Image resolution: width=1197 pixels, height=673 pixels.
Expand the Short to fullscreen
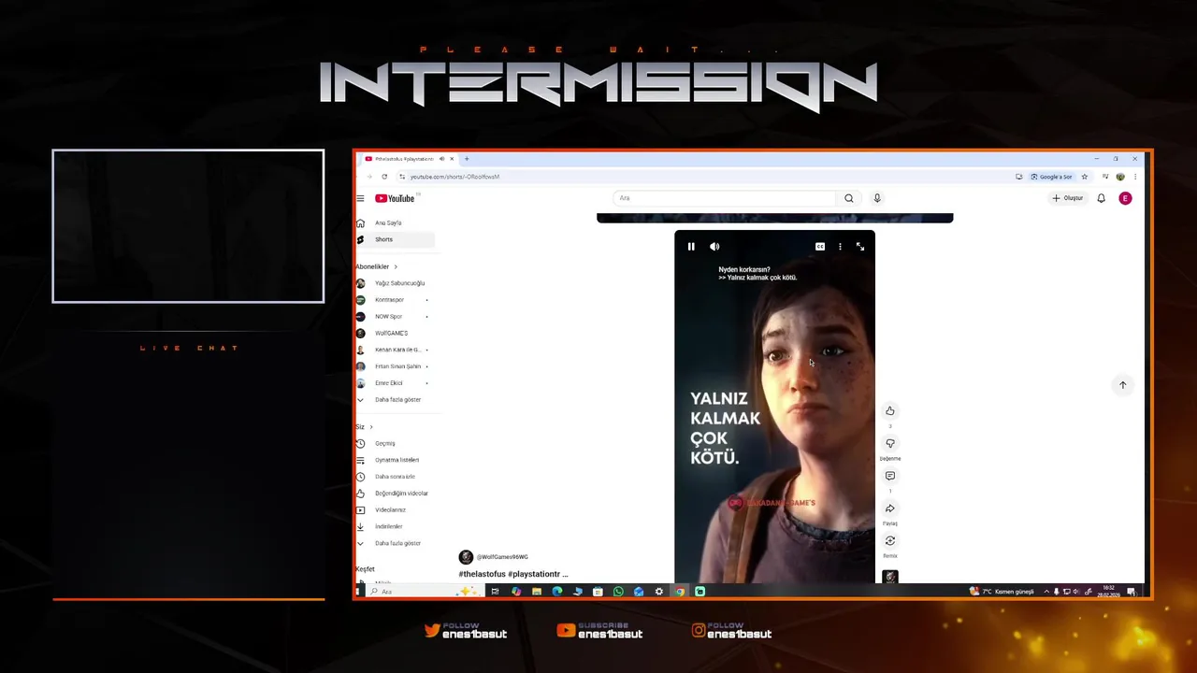860,247
